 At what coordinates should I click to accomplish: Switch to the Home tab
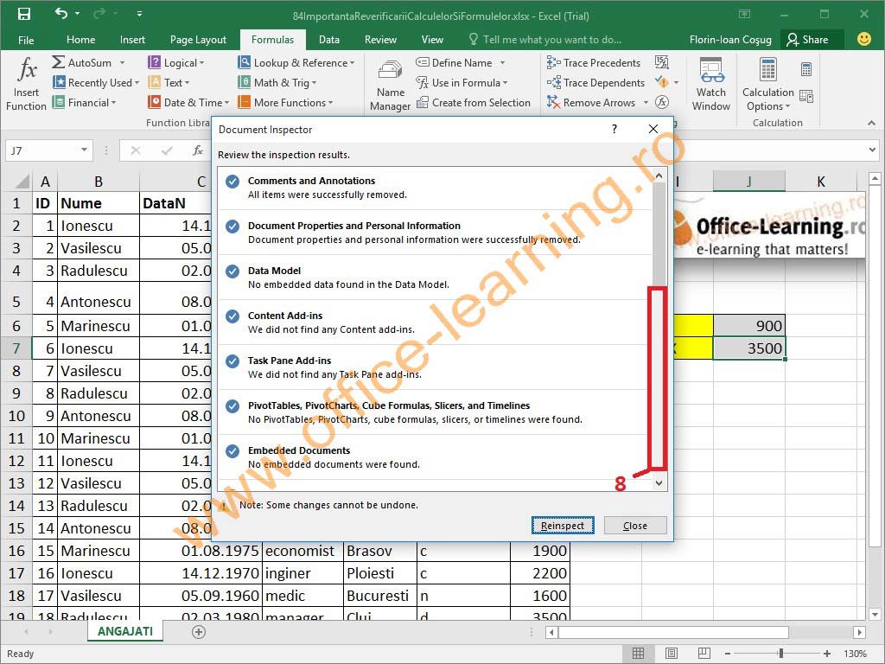click(80, 40)
